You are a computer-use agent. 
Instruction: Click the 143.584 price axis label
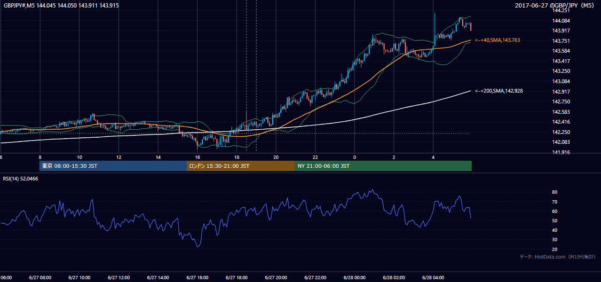[x=561, y=51]
